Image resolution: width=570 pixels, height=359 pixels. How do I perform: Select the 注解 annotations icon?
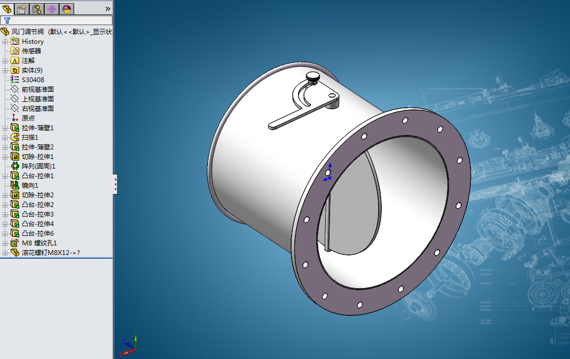pos(15,60)
